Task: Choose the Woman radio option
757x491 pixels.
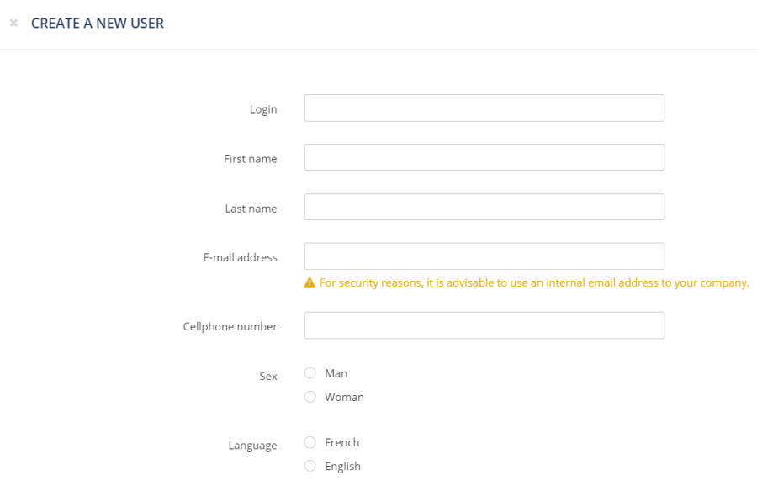Action: coord(310,397)
